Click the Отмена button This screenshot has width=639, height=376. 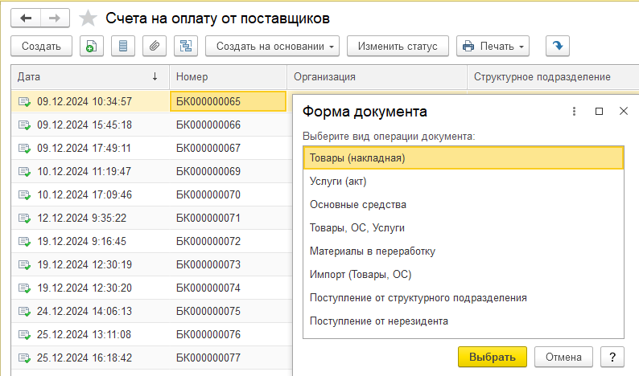click(563, 356)
